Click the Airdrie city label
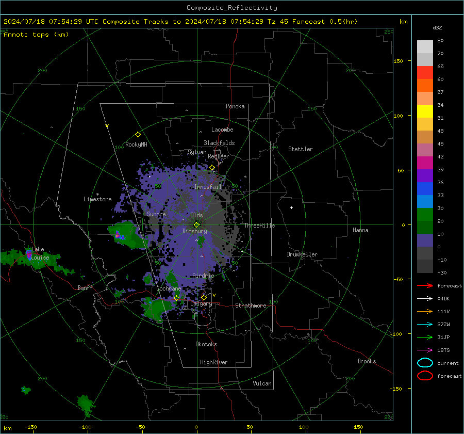The image size is (464, 434). click(203, 276)
